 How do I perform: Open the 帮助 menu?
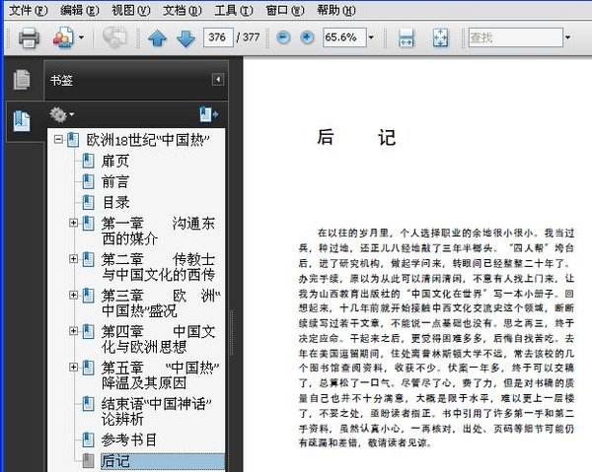(x=336, y=10)
